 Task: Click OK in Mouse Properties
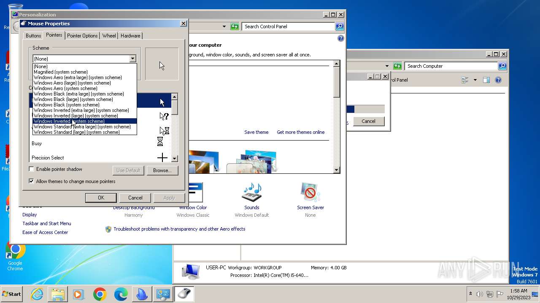(101, 198)
